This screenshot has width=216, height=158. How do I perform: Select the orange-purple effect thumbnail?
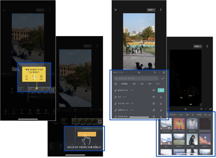(179, 124)
